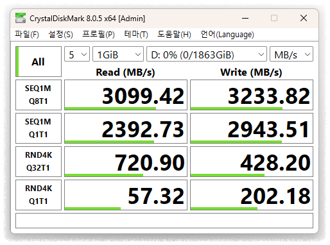
Task: Click the 720.90 read result
Action: 126,162
